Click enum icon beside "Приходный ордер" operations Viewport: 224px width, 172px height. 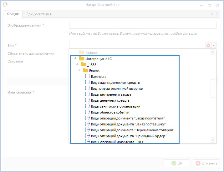87,136
